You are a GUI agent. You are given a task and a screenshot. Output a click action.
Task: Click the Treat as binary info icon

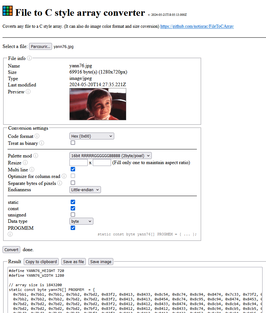coord(42,143)
